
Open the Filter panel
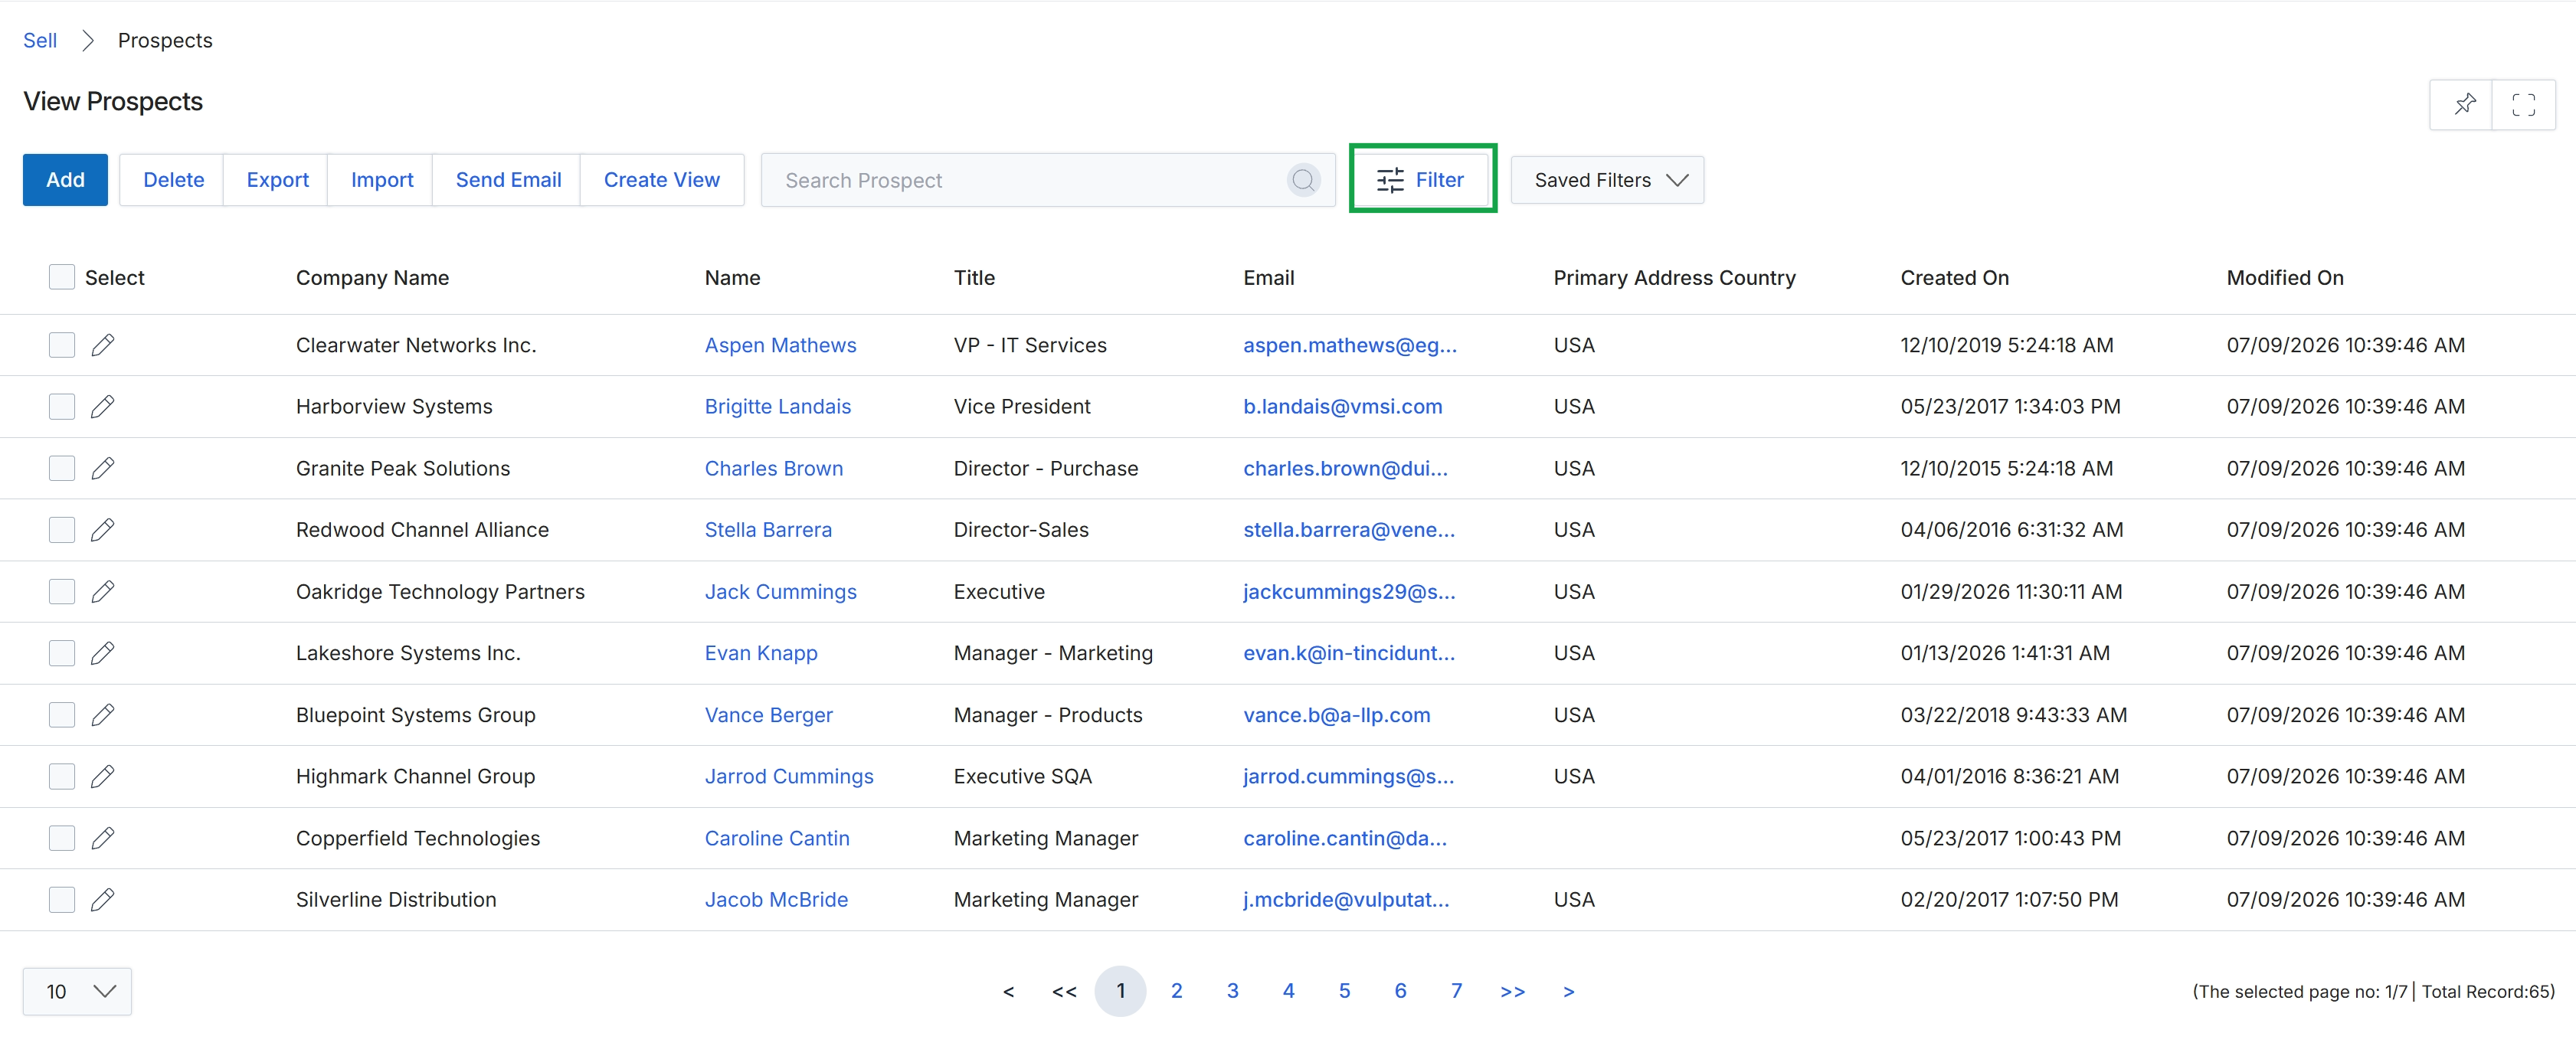pos(1422,180)
